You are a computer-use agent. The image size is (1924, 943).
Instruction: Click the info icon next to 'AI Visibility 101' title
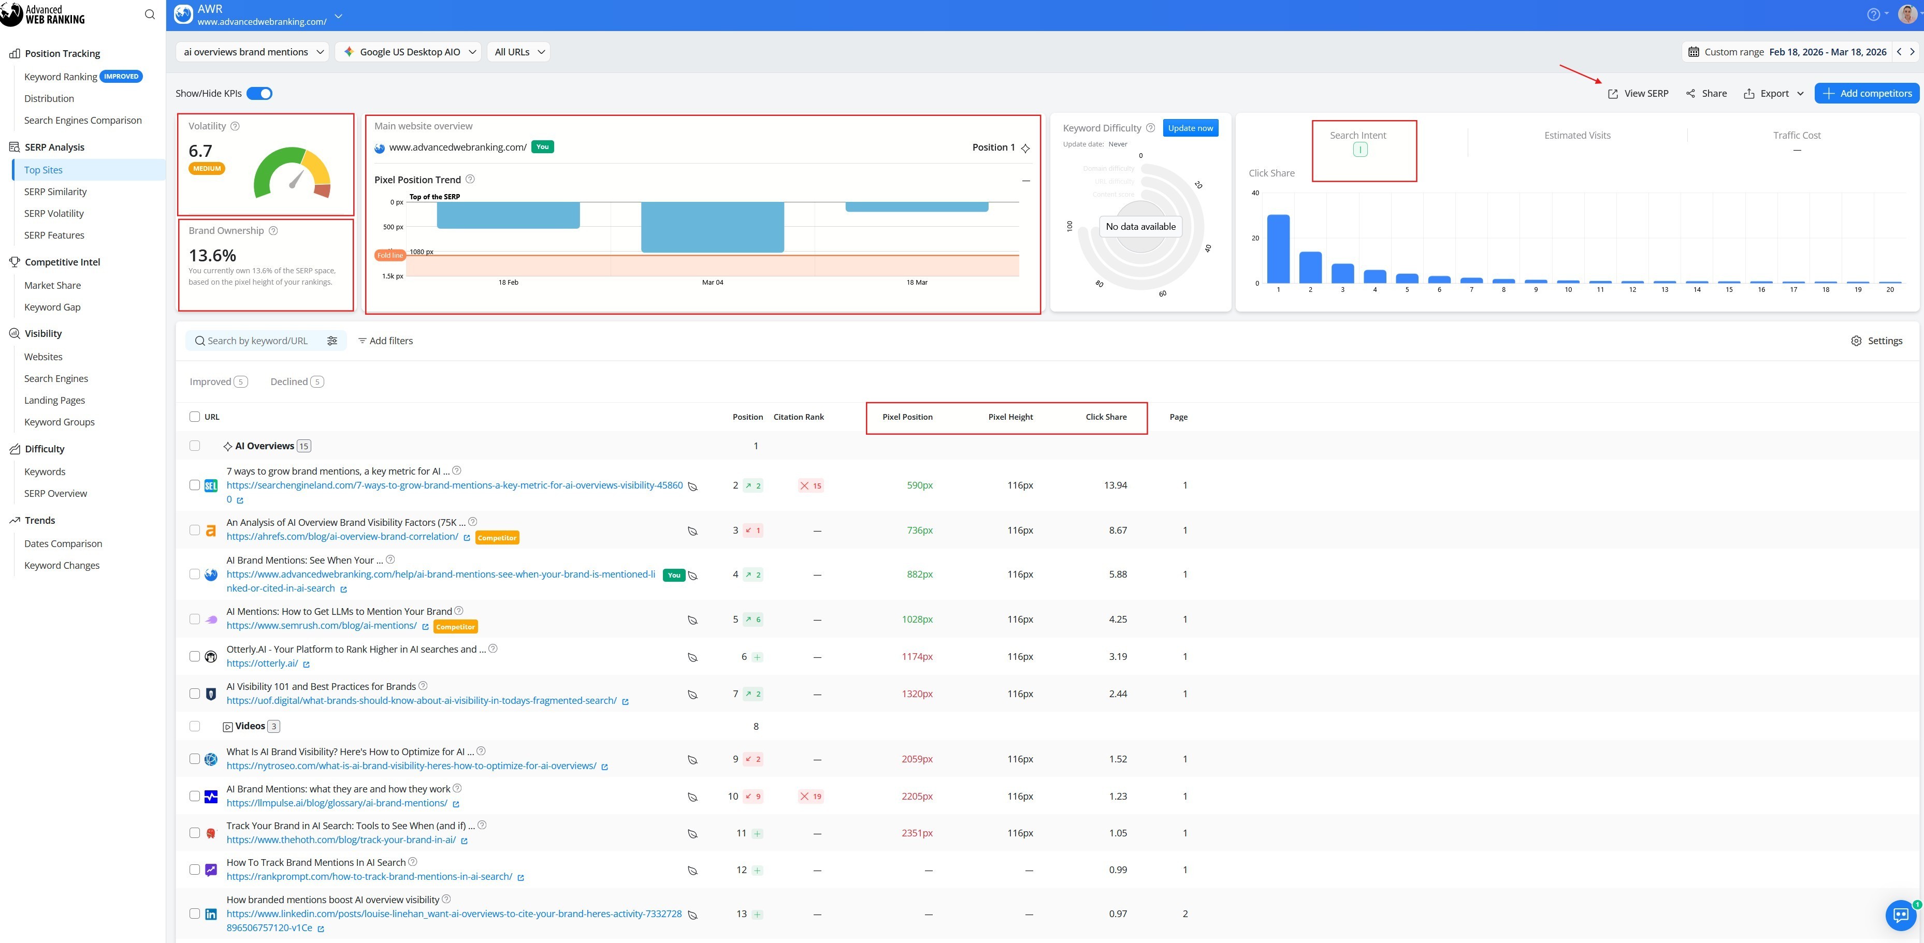point(423,685)
